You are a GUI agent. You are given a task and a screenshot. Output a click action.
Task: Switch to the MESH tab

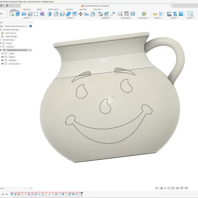click(40, 9)
